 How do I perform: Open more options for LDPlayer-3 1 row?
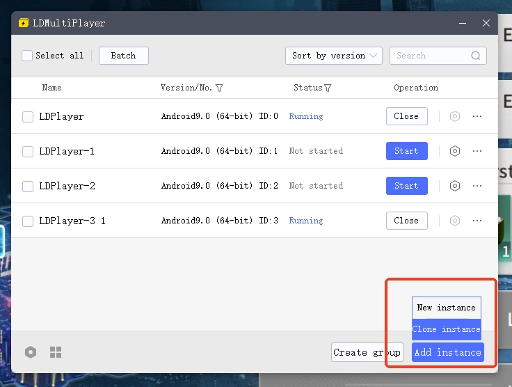[x=477, y=221]
